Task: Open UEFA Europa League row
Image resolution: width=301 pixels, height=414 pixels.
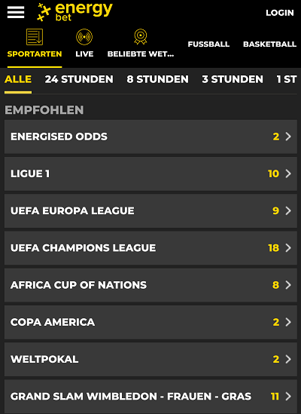Action: [150, 210]
